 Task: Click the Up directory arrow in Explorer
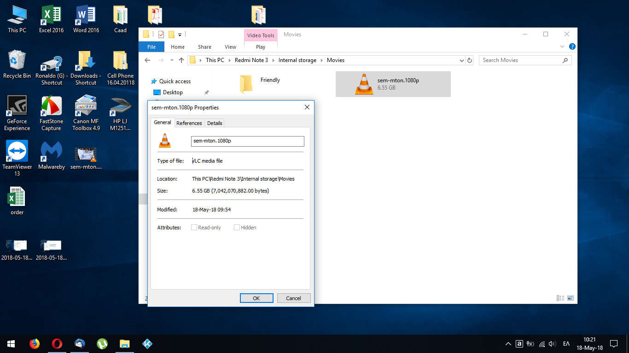click(181, 60)
